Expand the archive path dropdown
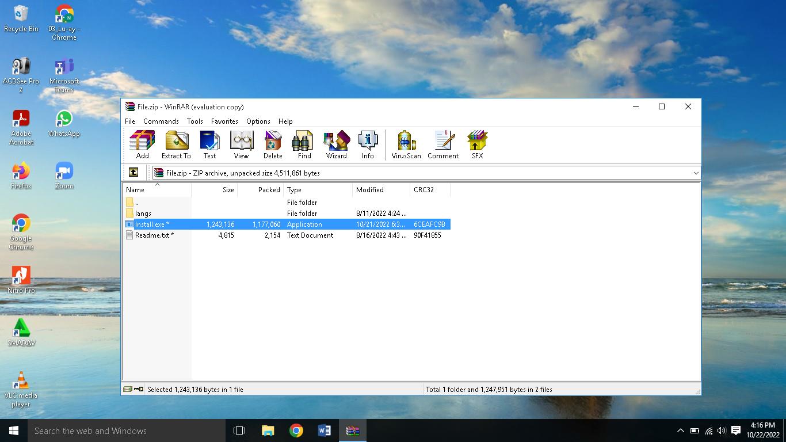786x442 pixels. tap(695, 173)
